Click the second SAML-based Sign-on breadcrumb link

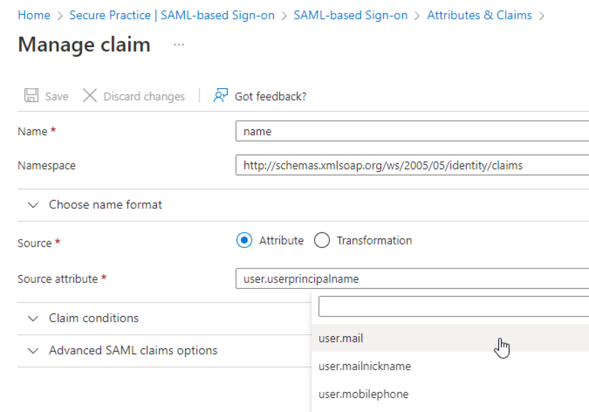pos(350,16)
